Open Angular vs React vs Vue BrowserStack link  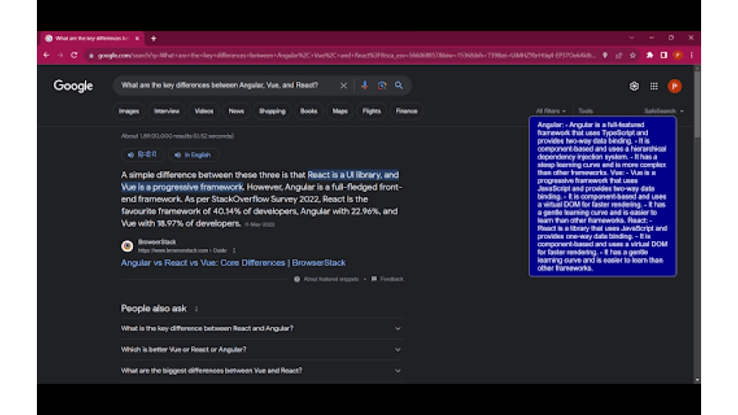tap(233, 262)
